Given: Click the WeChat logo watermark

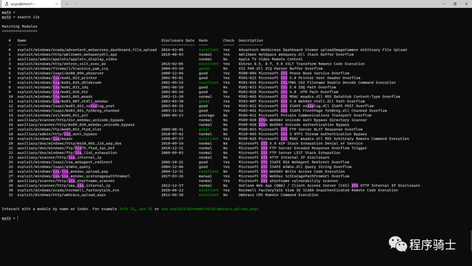Looking at the screenshot, I should coord(397,244).
